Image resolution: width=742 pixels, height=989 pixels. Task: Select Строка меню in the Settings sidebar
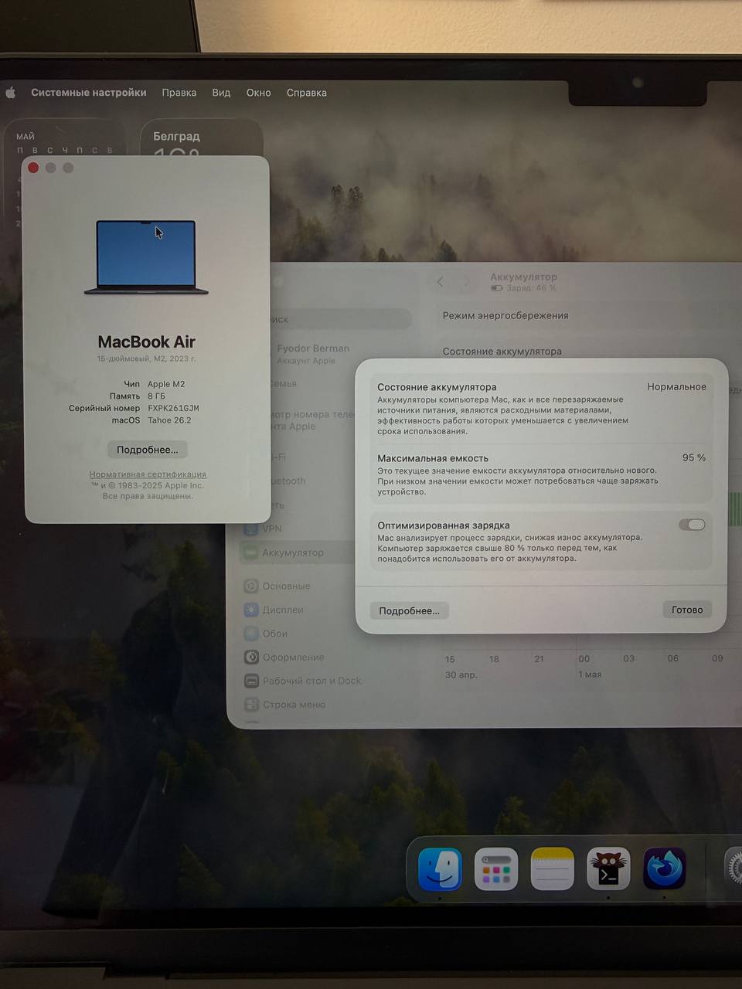(x=285, y=705)
